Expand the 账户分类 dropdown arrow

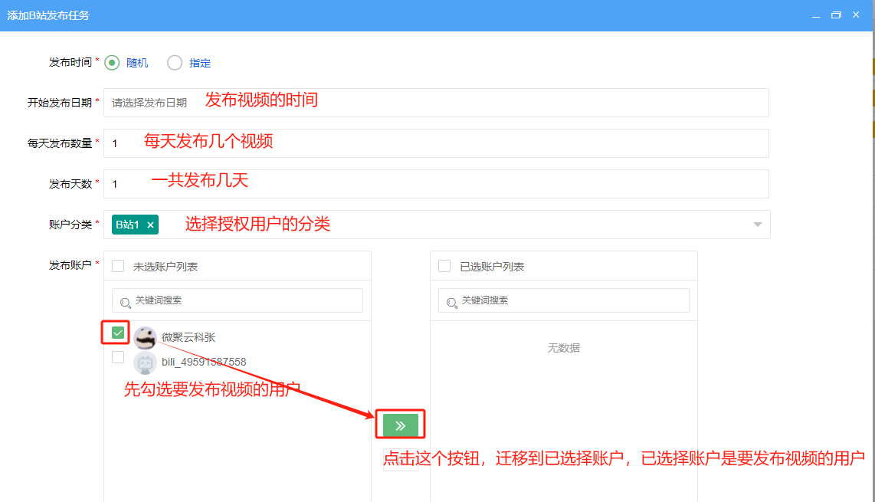pyautogui.click(x=757, y=225)
